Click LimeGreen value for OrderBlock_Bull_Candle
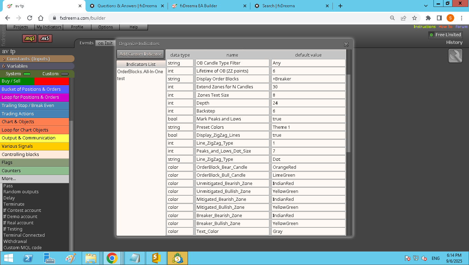Screen dimensions: 469x265 coord(308,175)
